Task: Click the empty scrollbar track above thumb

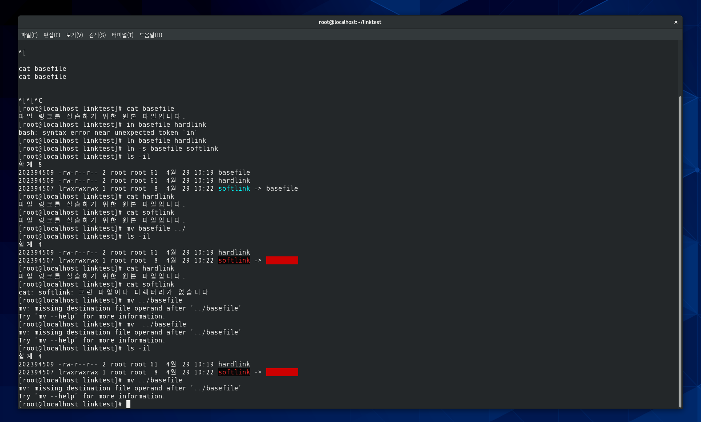Action: pyautogui.click(x=680, y=69)
